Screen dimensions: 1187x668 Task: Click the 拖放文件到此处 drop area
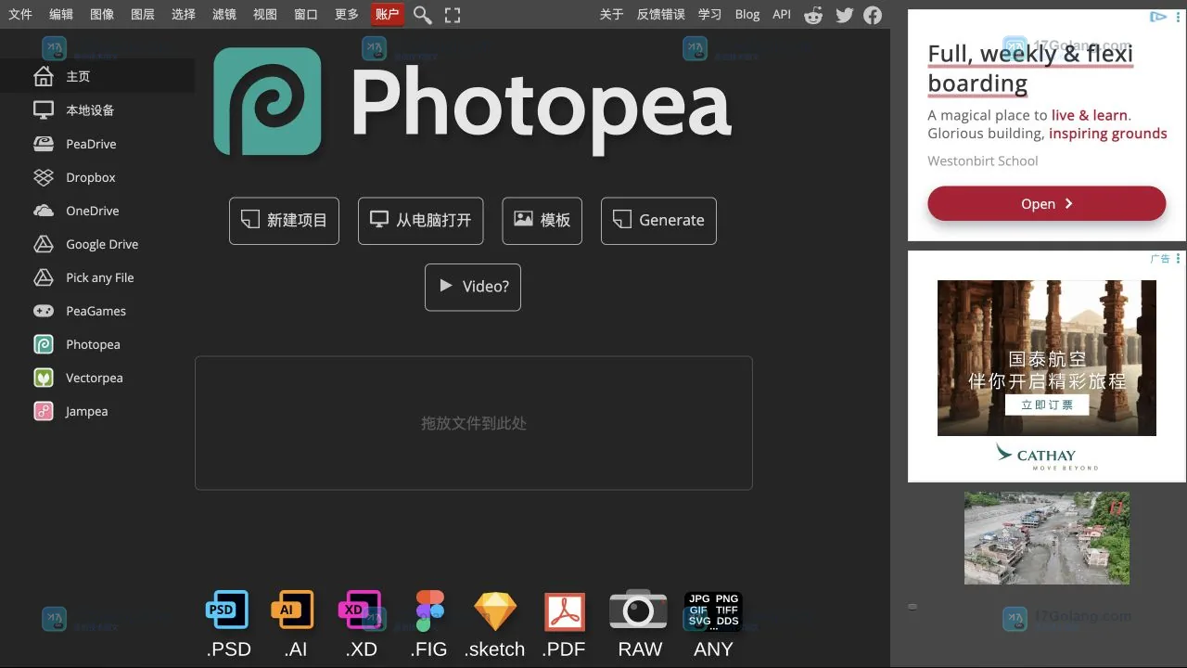click(473, 423)
